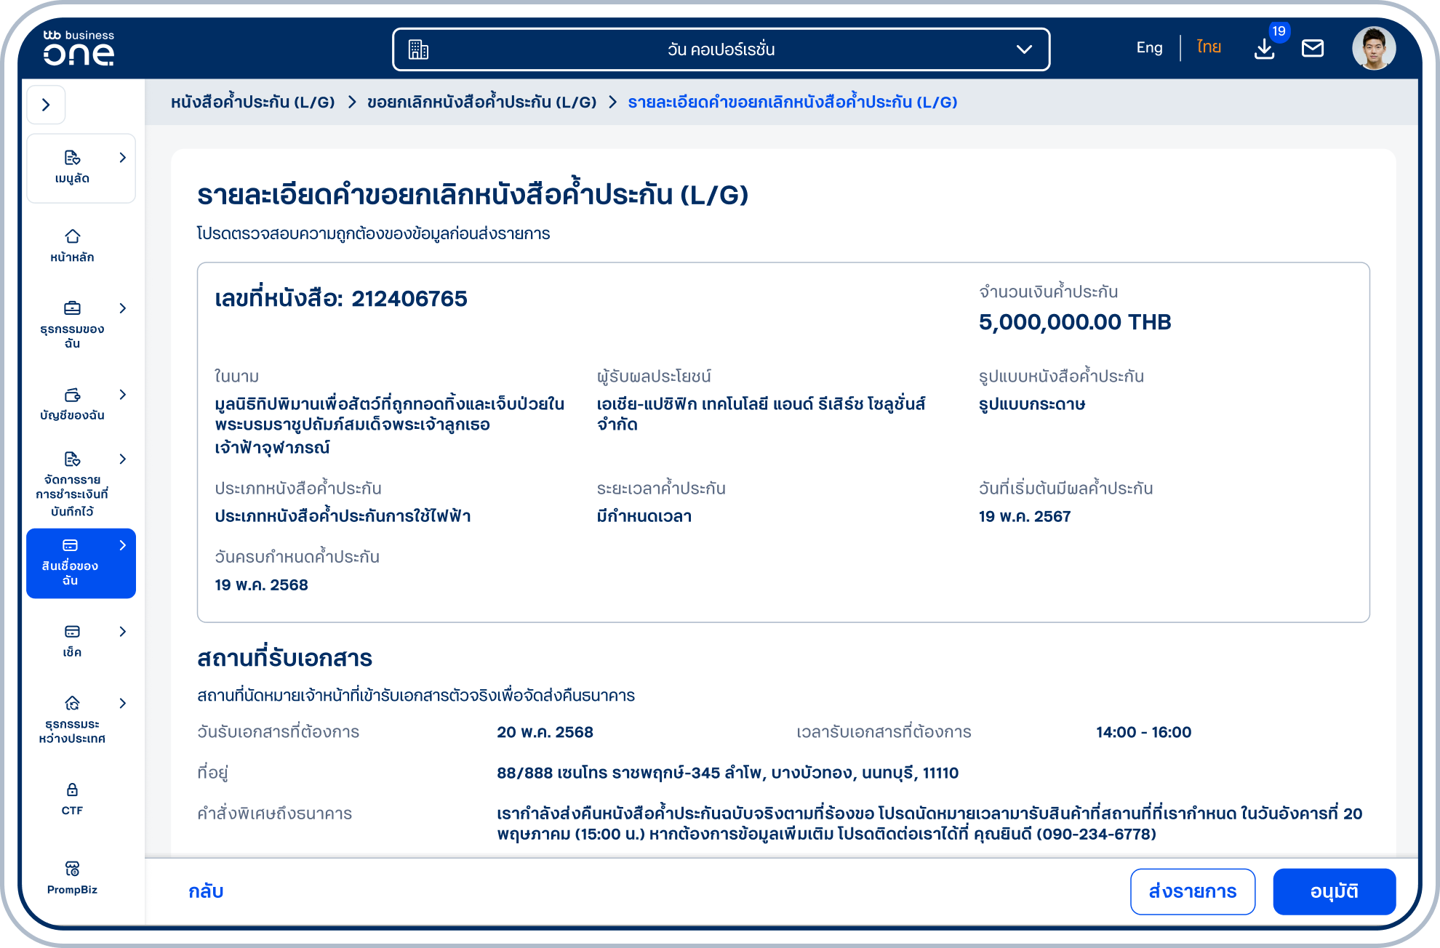The height and width of the screenshot is (948, 1440).
Task: Click the ttb business one logo
Action: 79,48
